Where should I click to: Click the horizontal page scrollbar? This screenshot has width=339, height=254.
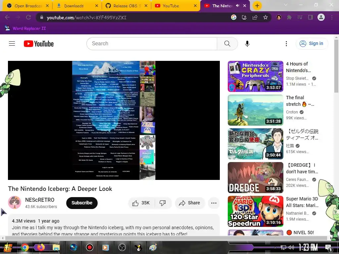pyautogui.click(x=166, y=238)
